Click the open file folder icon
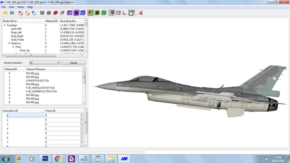This screenshot has width=290, height=163. point(5,13)
